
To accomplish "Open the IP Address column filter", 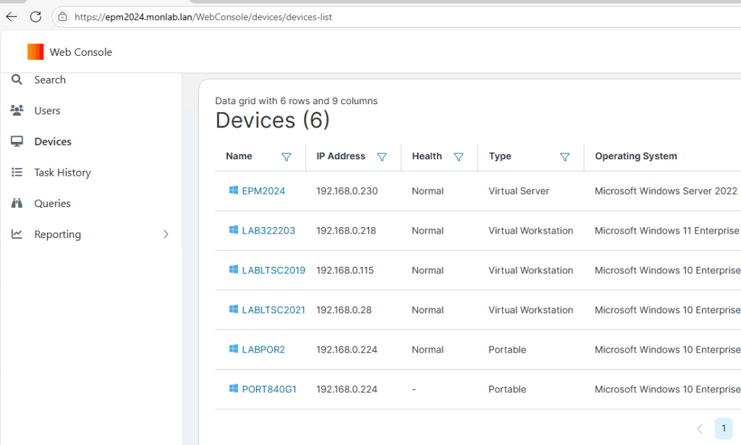I will coord(382,157).
